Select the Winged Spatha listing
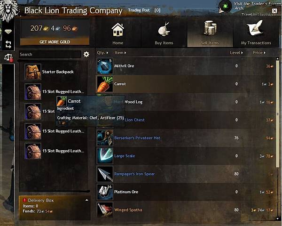The width and height of the screenshot is (282, 226). pyautogui.click(x=186, y=210)
